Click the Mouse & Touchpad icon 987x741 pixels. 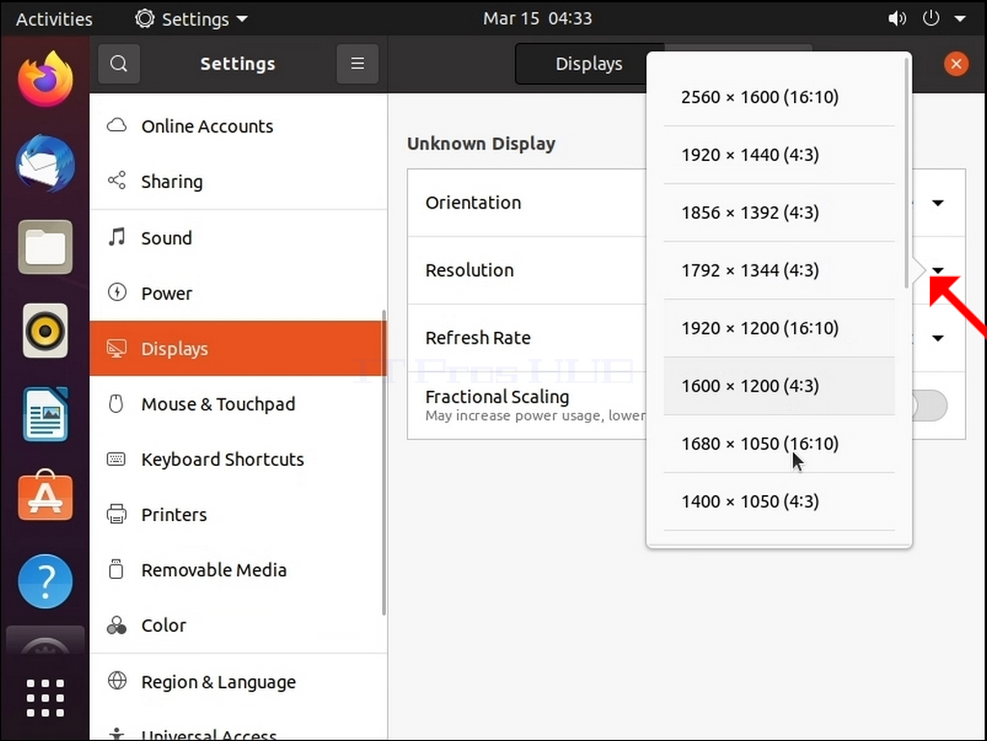click(116, 403)
